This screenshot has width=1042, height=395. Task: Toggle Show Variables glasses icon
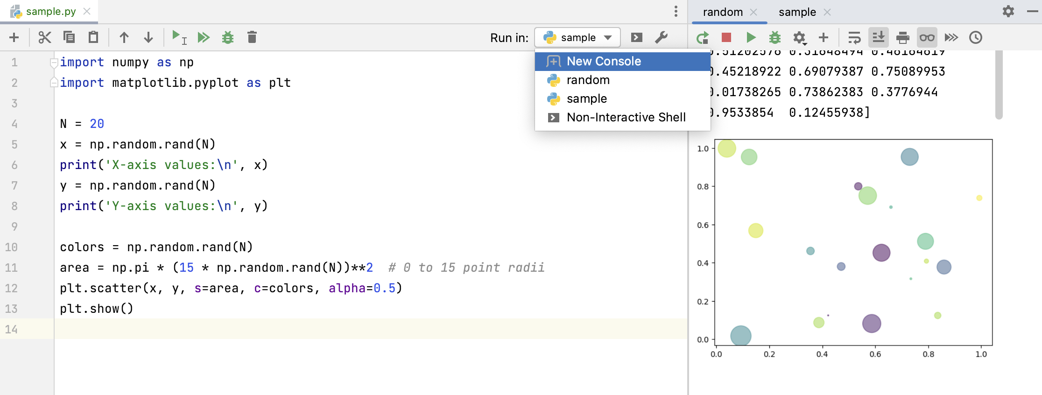(x=927, y=37)
